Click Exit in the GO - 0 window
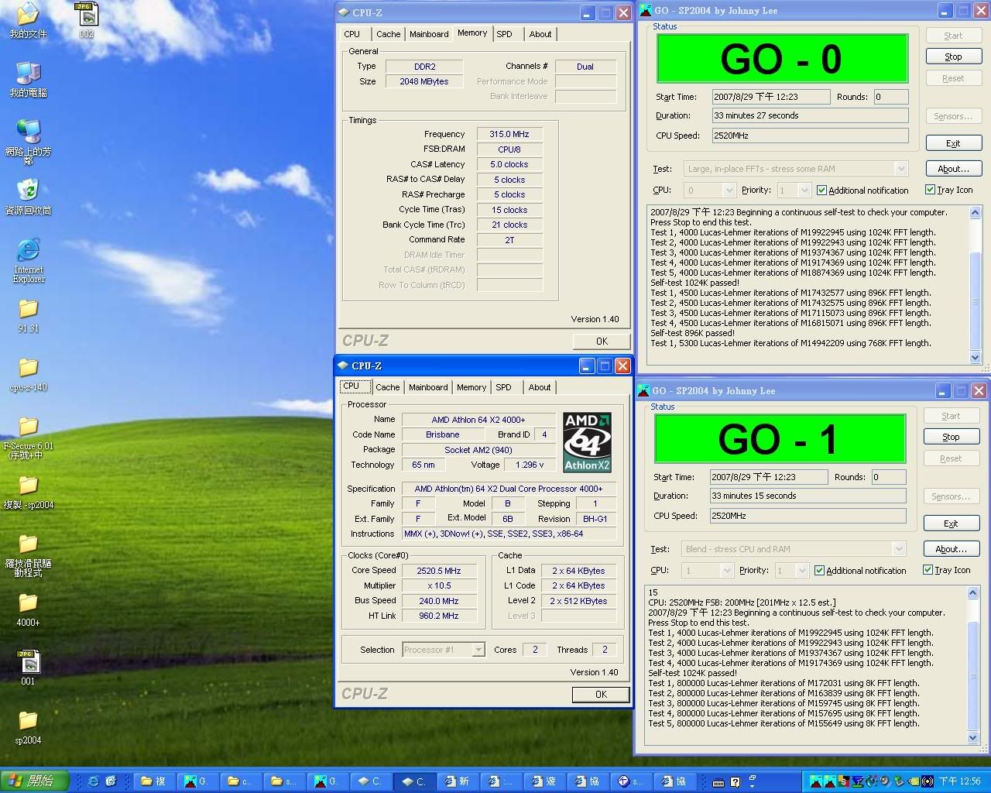 click(x=953, y=143)
